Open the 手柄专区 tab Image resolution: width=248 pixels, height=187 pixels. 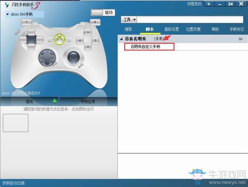(237, 29)
